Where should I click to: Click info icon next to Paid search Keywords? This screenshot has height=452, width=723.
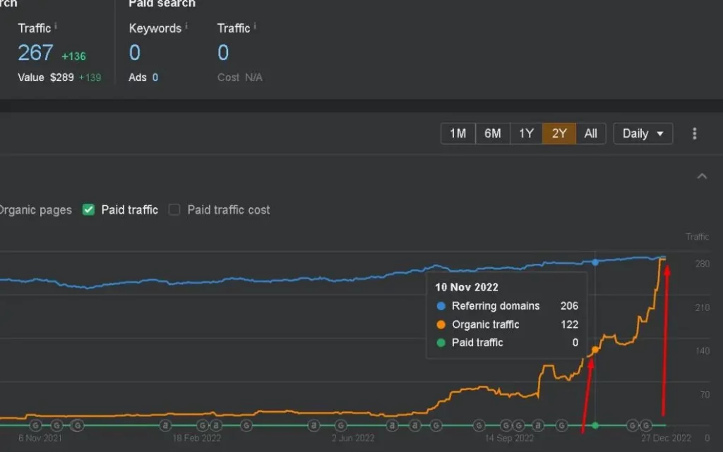[x=186, y=26]
